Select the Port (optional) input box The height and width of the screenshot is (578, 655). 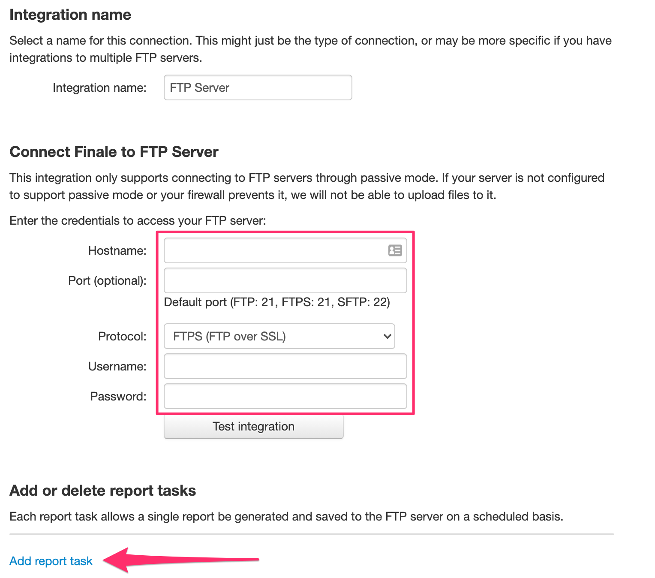tap(285, 280)
